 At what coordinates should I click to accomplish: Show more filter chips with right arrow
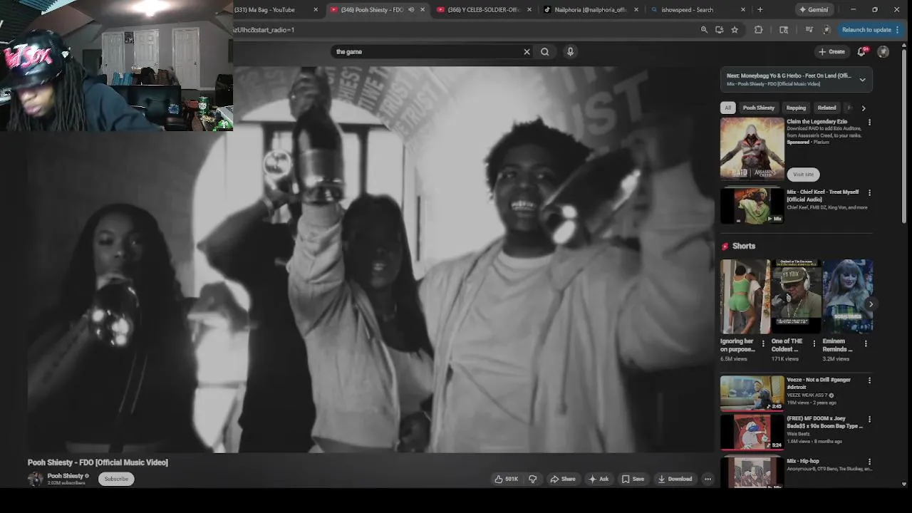pos(863,108)
